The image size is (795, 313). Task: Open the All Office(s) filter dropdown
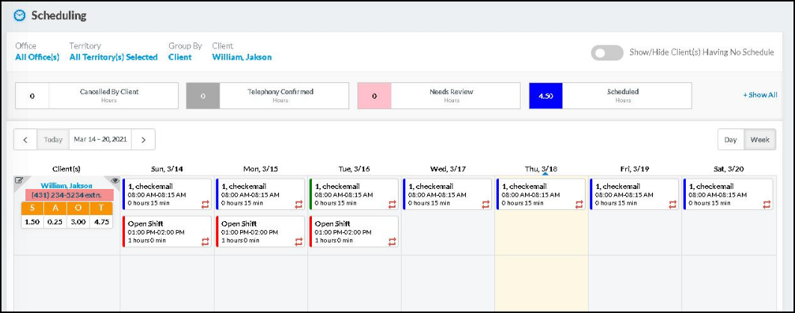pos(37,57)
